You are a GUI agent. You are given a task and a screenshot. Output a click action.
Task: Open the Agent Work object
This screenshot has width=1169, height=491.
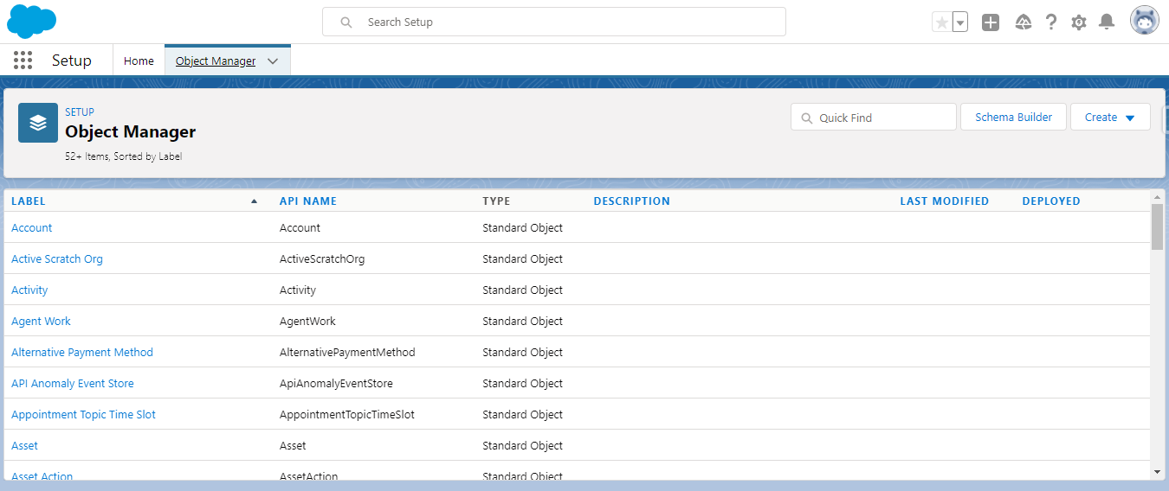click(41, 321)
